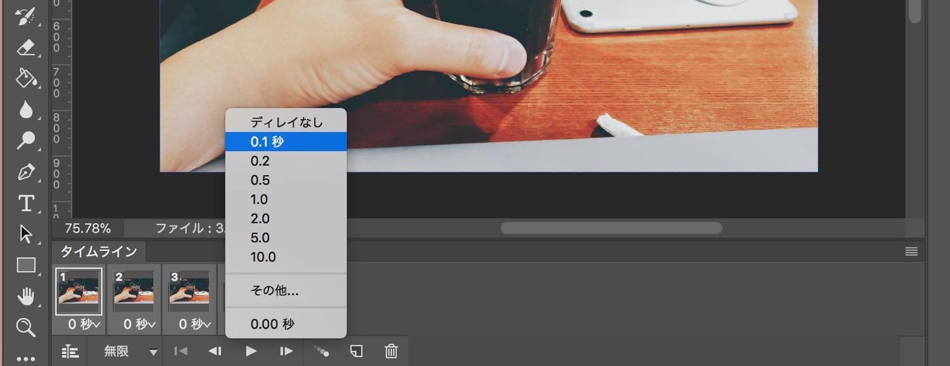This screenshot has height=366, width=950.
Task: Delete selected frames with trash icon
Action: pyautogui.click(x=391, y=351)
